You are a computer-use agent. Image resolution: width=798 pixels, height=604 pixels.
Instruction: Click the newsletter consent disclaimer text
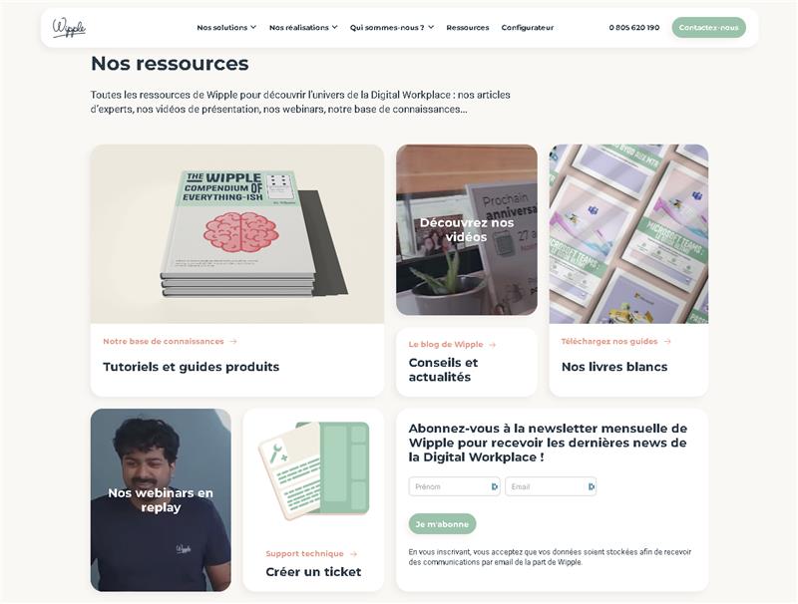550,557
